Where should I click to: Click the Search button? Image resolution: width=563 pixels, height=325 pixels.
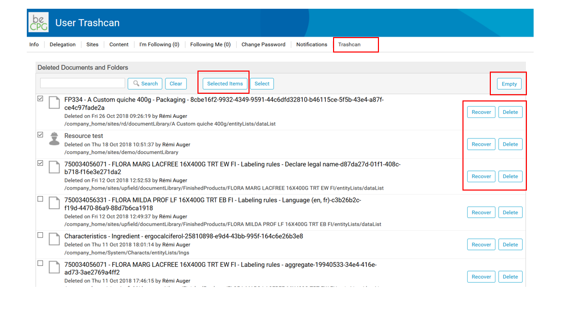(145, 83)
